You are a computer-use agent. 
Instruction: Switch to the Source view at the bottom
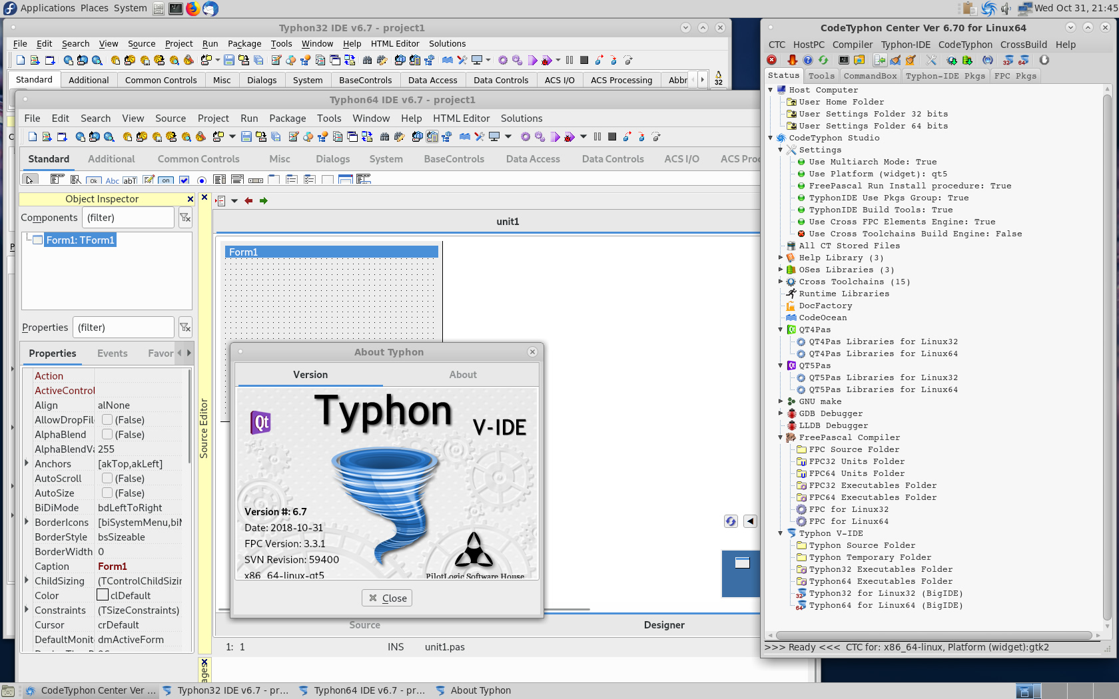click(x=364, y=625)
